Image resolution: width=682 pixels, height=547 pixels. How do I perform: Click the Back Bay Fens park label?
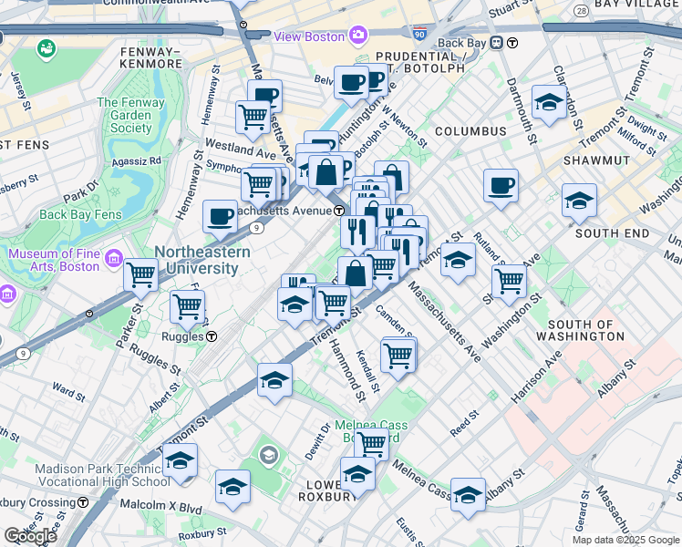[80, 214]
